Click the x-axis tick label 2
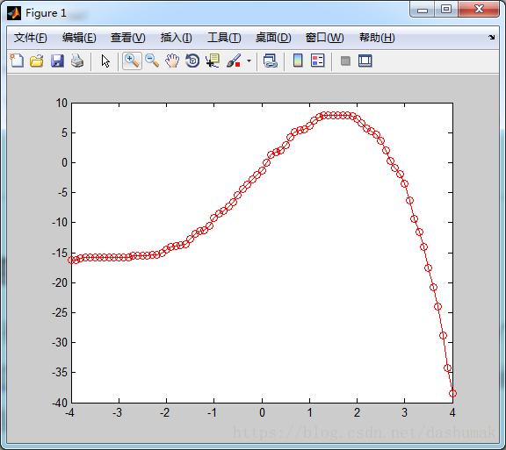The image size is (506, 450). tap(357, 412)
